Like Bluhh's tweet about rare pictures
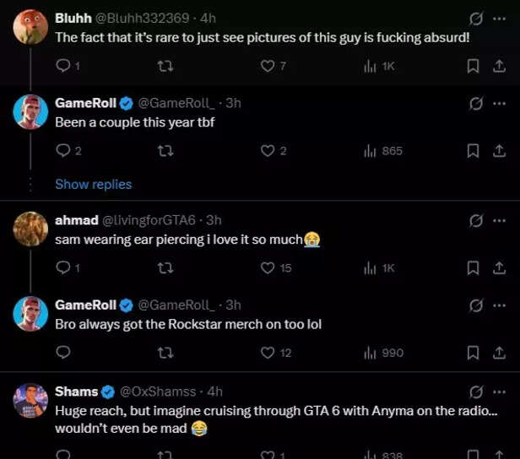 tap(268, 66)
